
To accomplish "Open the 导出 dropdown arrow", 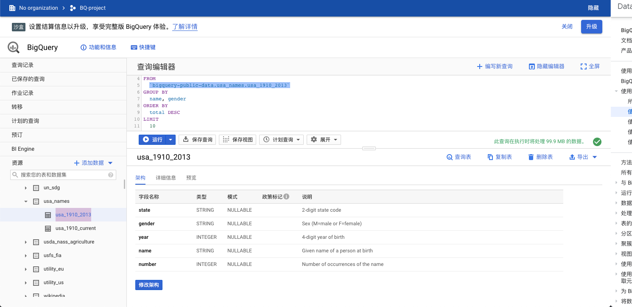I will 594,157.
